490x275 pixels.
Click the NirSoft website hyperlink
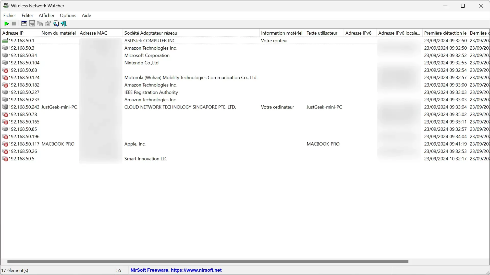point(176,270)
